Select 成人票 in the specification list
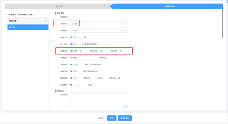228x124 pixels. (x=28, y=27)
